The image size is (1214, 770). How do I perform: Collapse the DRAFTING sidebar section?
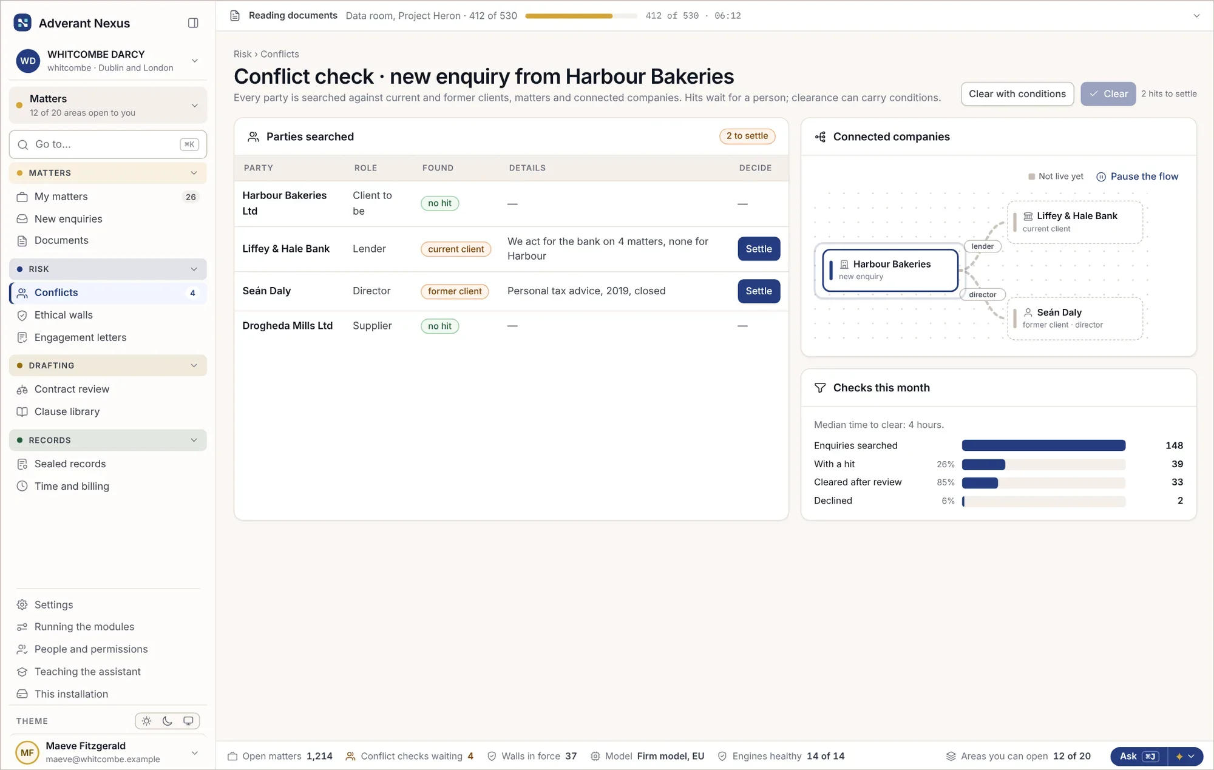(108, 365)
